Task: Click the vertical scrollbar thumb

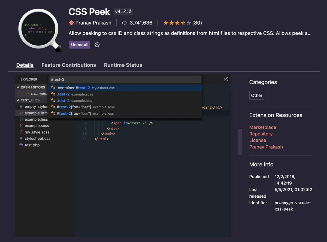Action: (x=240, y=142)
